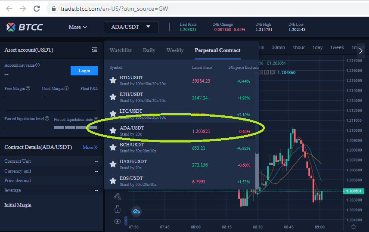Click the padlock site info icon
The height and width of the screenshot is (232, 369).
pos(54,9)
